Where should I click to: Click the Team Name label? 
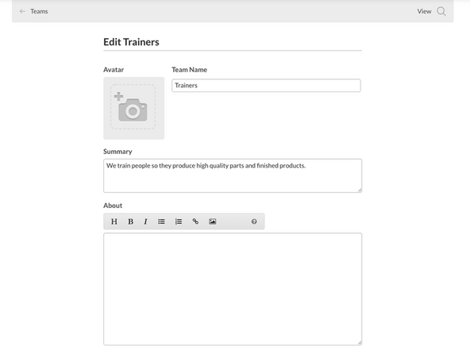(x=190, y=70)
